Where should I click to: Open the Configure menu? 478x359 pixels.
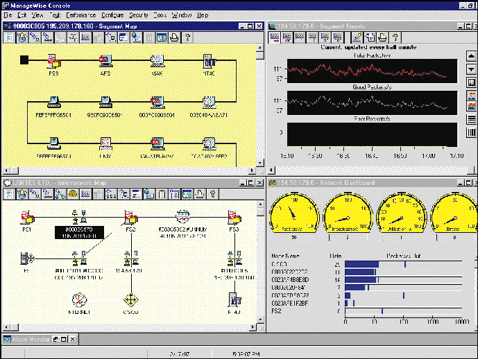[x=112, y=15]
